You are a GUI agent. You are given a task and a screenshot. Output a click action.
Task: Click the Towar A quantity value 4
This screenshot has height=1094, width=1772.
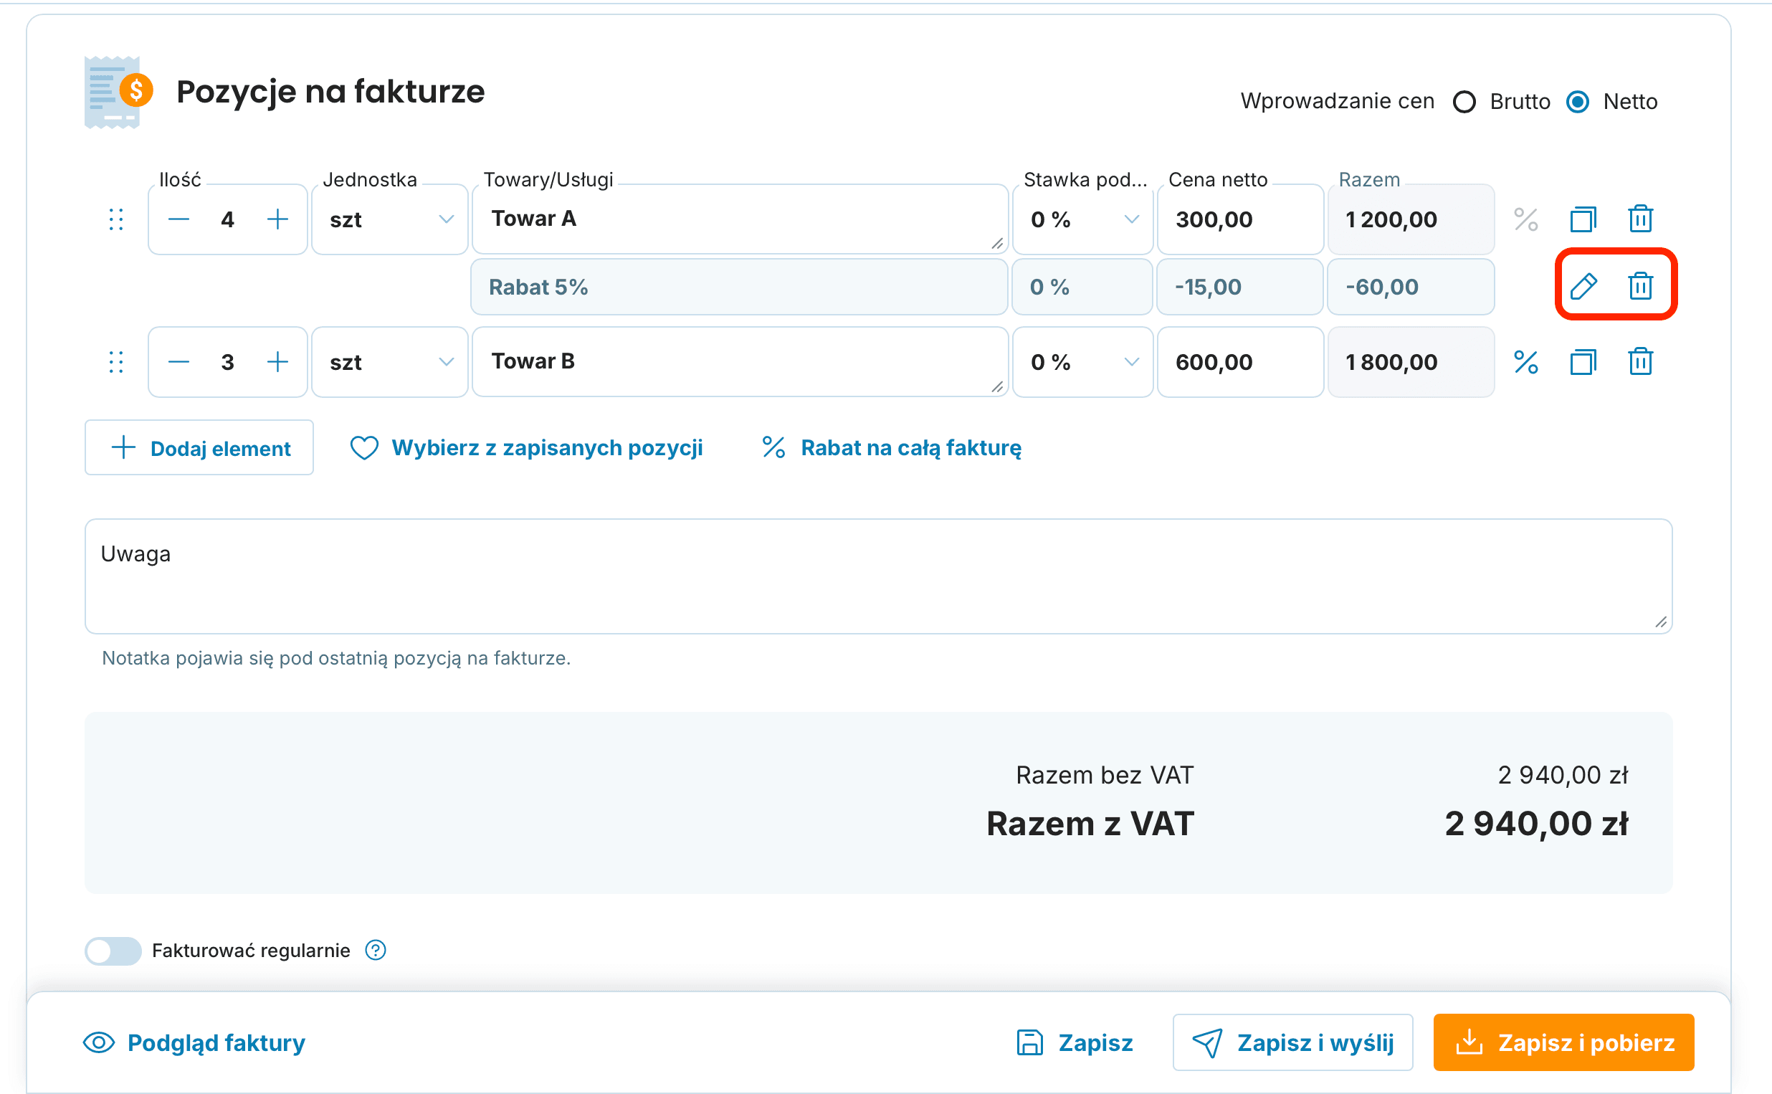coord(228,219)
